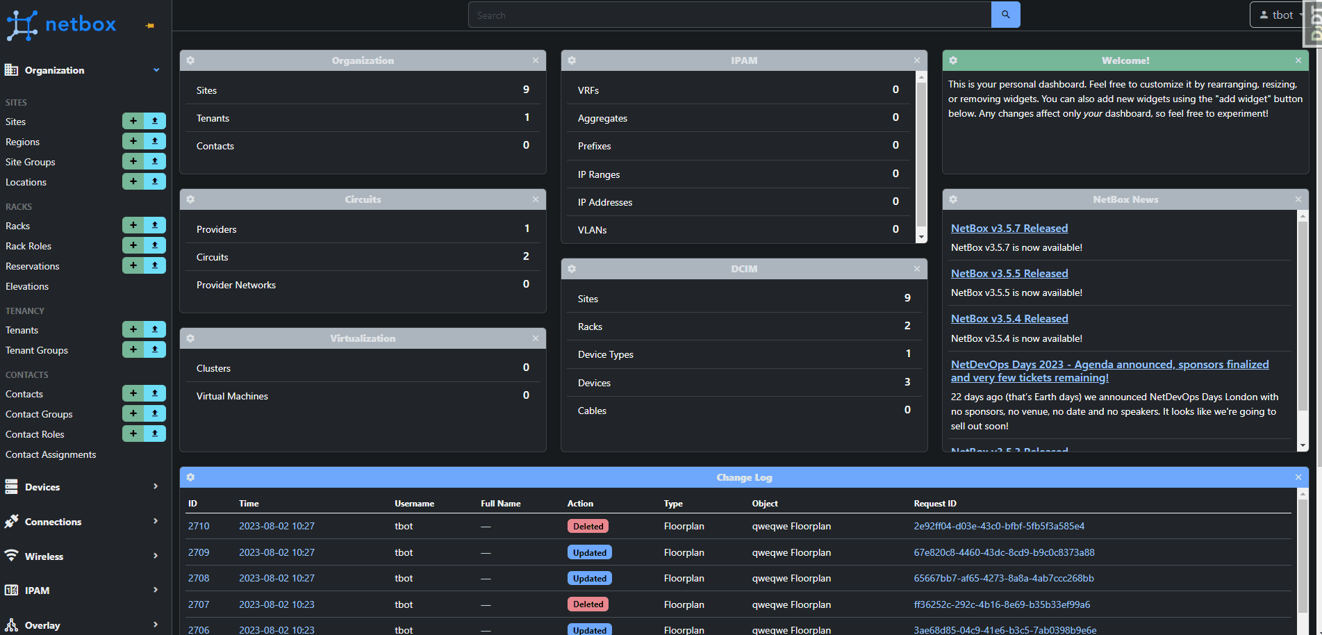Click IPAM widget scrollbar down arrow

click(x=921, y=237)
